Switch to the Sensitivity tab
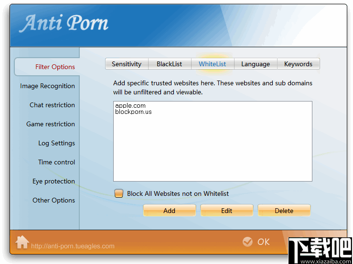This screenshot has height=264, width=353. pyautogui.click(x=127, y=64)
